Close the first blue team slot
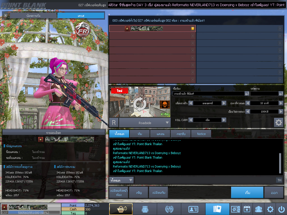 point(280,28)
